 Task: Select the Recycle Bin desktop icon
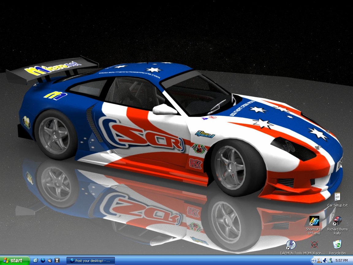(337, 247)
